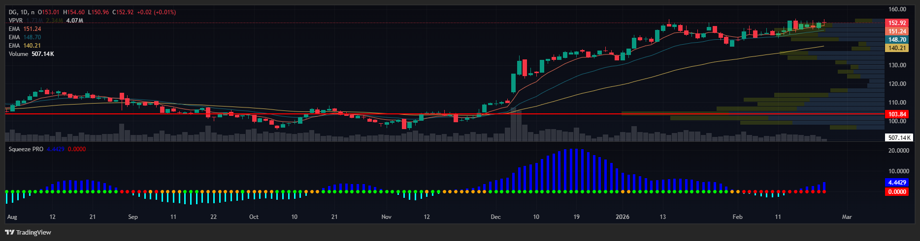Click the Sep label on time axis

(x=133, y=217)
